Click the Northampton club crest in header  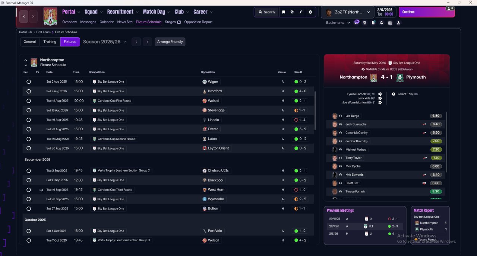pyautogui.click(x=50, y=16)
